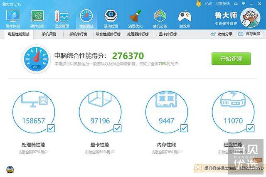266x177 pixels.
Task: Open the title bar dropdown menu arrow
Action: click(244, 4)
